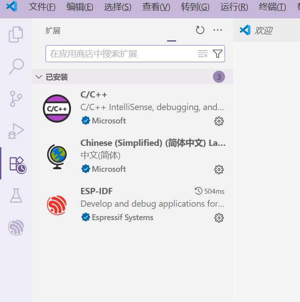This screenshot has width=300, height=302.
Task: Click the Chinese language pack globe logo
Action: pyautogui.click(x=57, y=157)
